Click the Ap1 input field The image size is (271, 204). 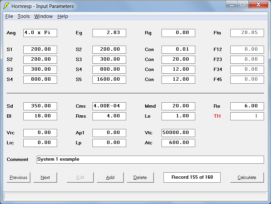pos(109,133)
